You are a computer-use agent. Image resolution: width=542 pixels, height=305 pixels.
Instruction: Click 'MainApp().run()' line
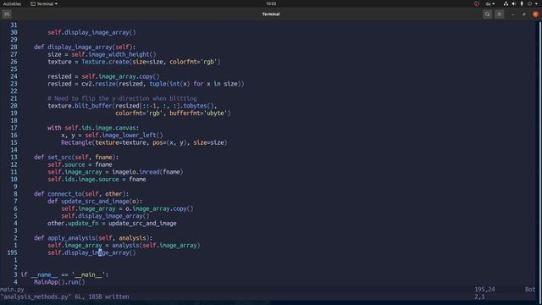(59, 282)
